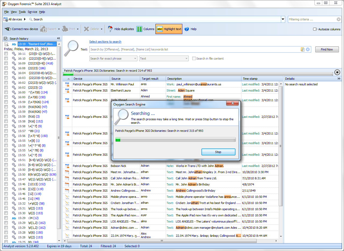Click the Description column header
Screen dimensions: 344x251
[203, 79]
